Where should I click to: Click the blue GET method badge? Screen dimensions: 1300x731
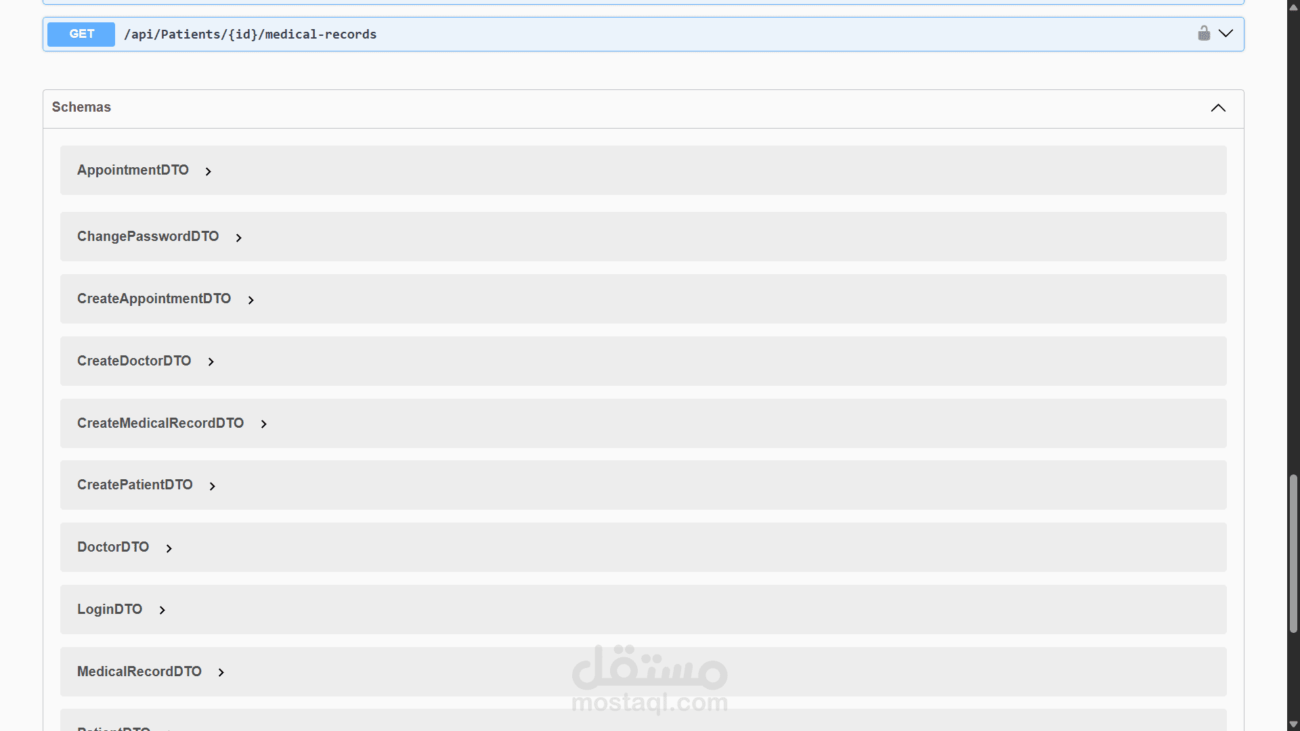click(81, 34)
